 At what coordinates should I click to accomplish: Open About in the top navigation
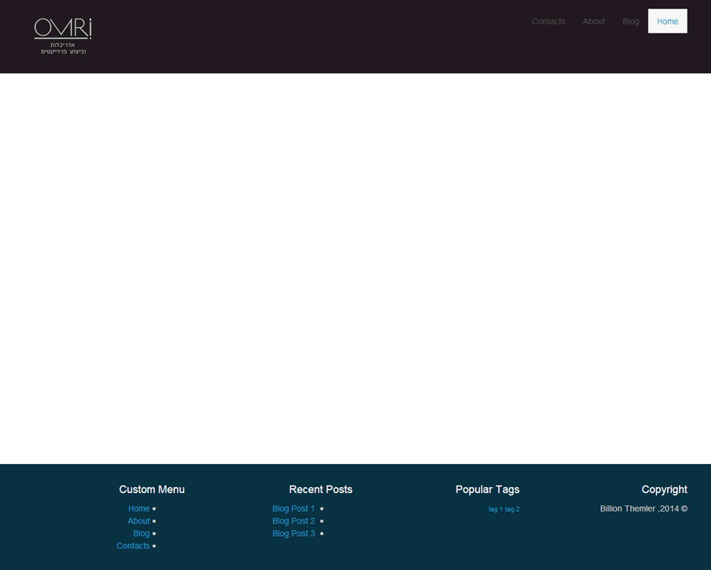click(x=594, y=21)
